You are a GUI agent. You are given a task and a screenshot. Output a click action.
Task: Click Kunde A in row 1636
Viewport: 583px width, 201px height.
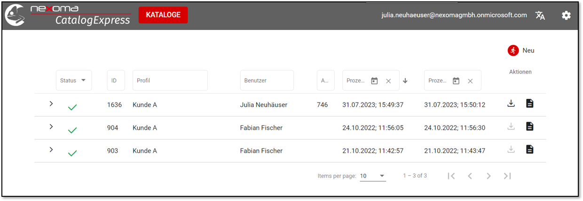145,105
